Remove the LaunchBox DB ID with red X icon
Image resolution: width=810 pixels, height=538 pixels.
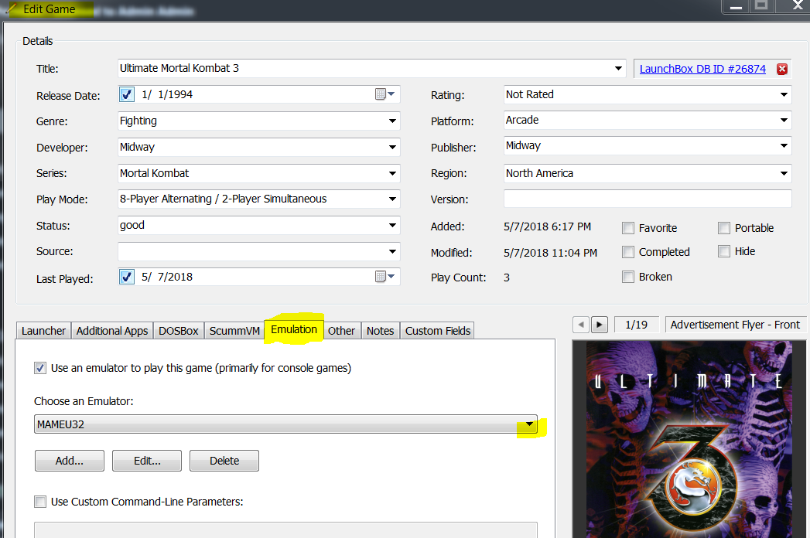tap(782, 69)
